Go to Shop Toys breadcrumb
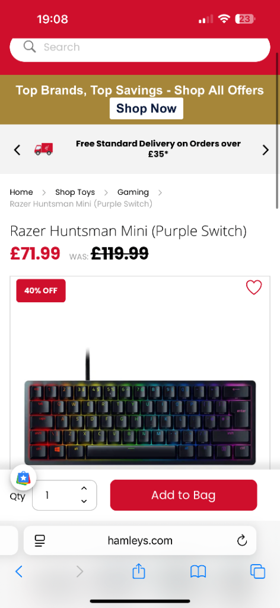This screenshot has height=608, width=280. (x=75, y=192)
